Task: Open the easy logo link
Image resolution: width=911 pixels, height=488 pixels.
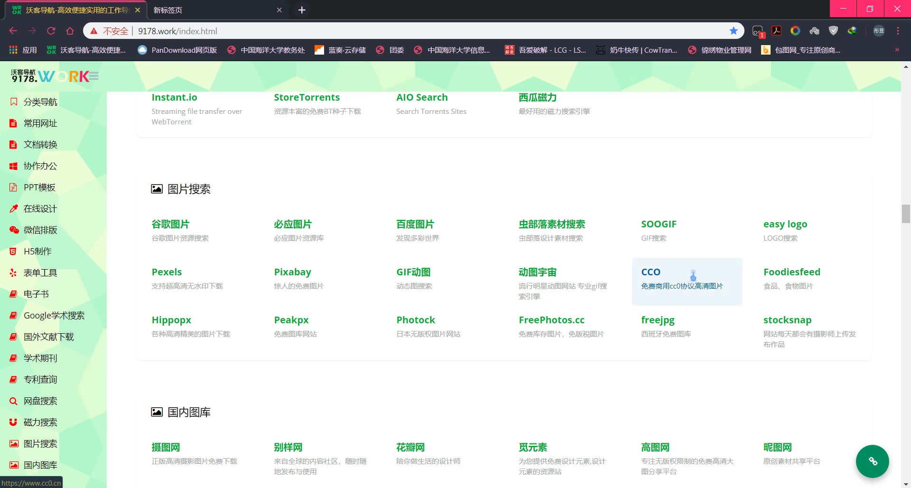Action: (x=785, y=224)
